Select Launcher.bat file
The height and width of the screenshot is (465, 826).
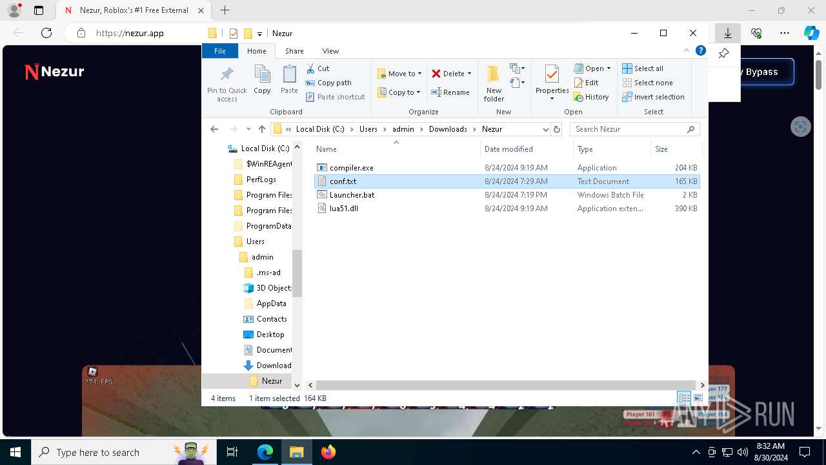pos(507,195)
